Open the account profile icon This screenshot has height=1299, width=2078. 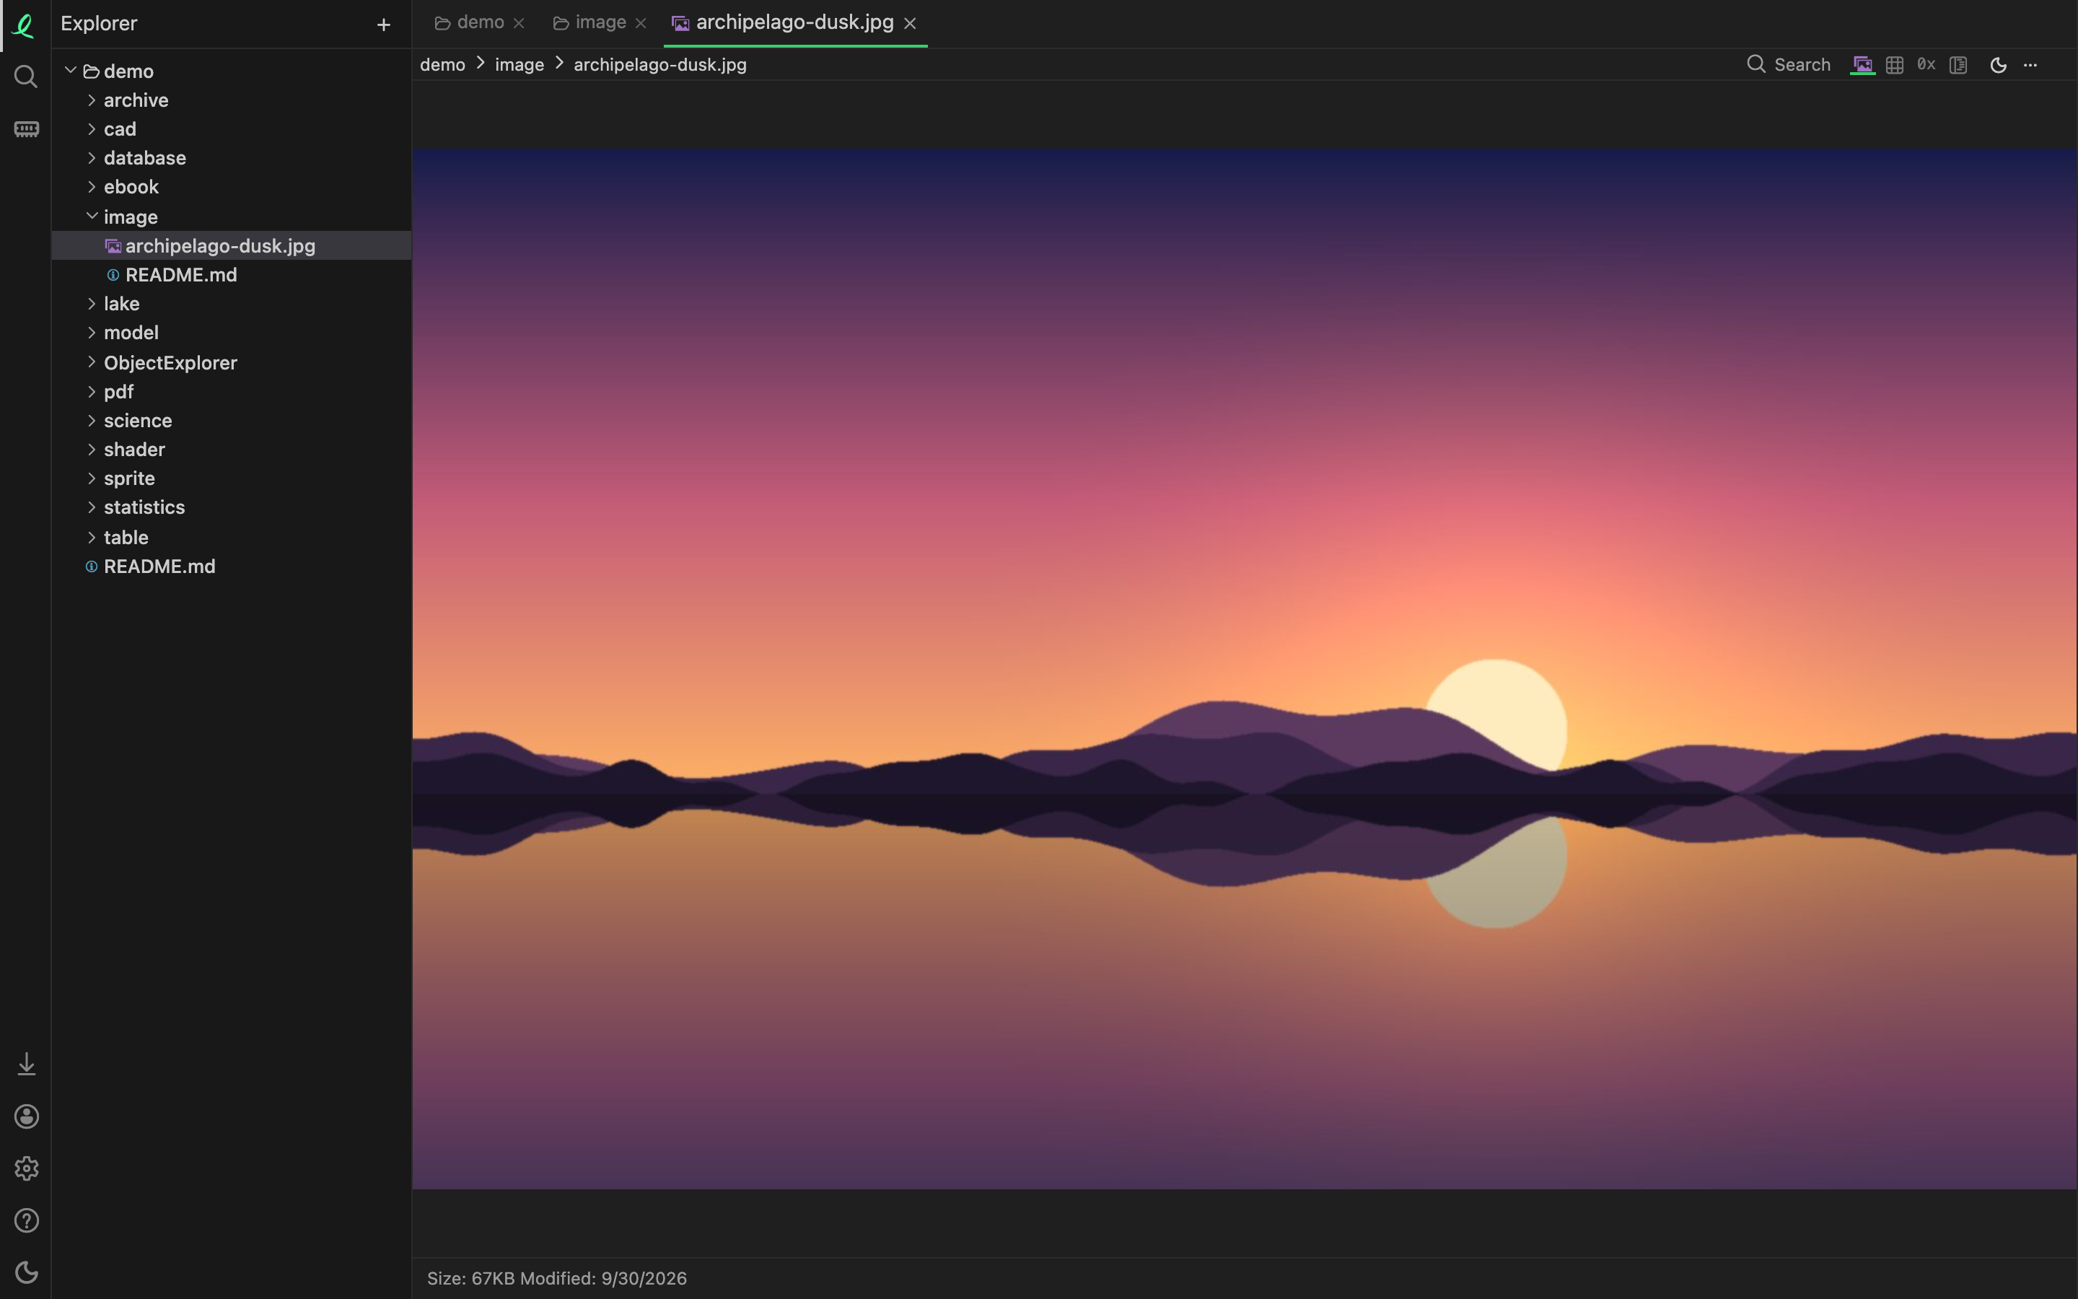[x=26, y=1116]
